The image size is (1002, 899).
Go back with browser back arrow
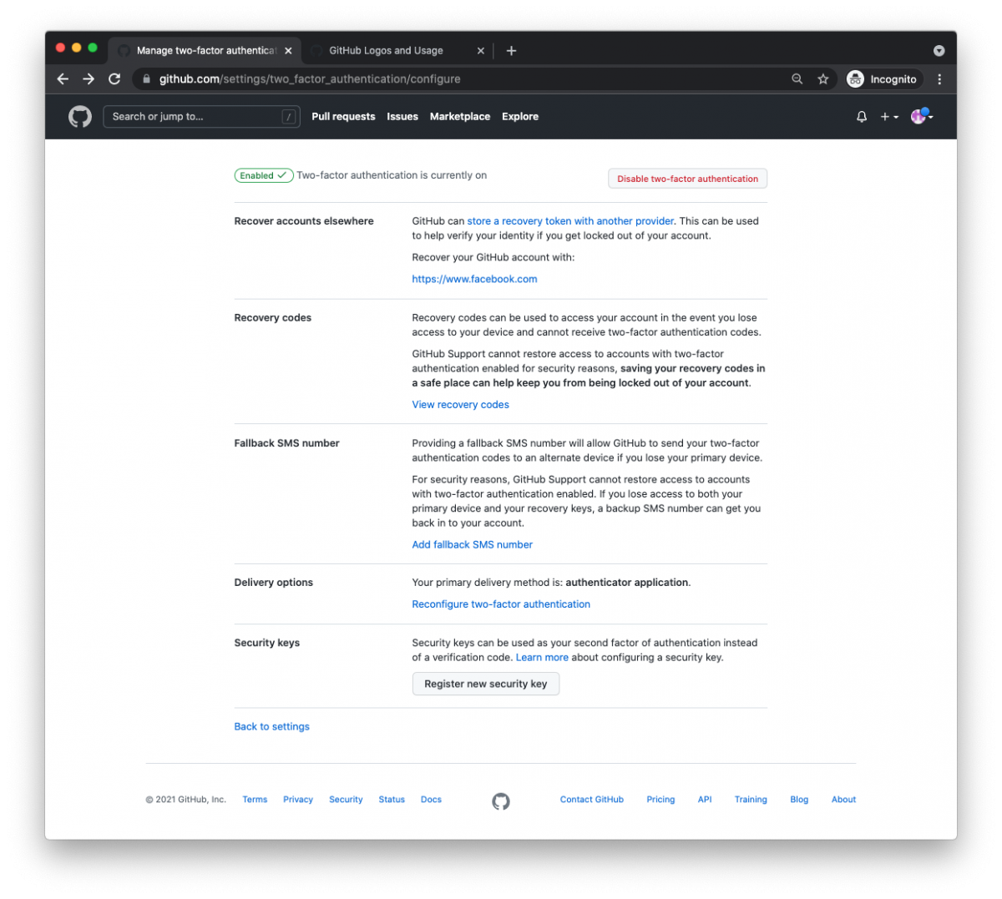coord(63,78)
